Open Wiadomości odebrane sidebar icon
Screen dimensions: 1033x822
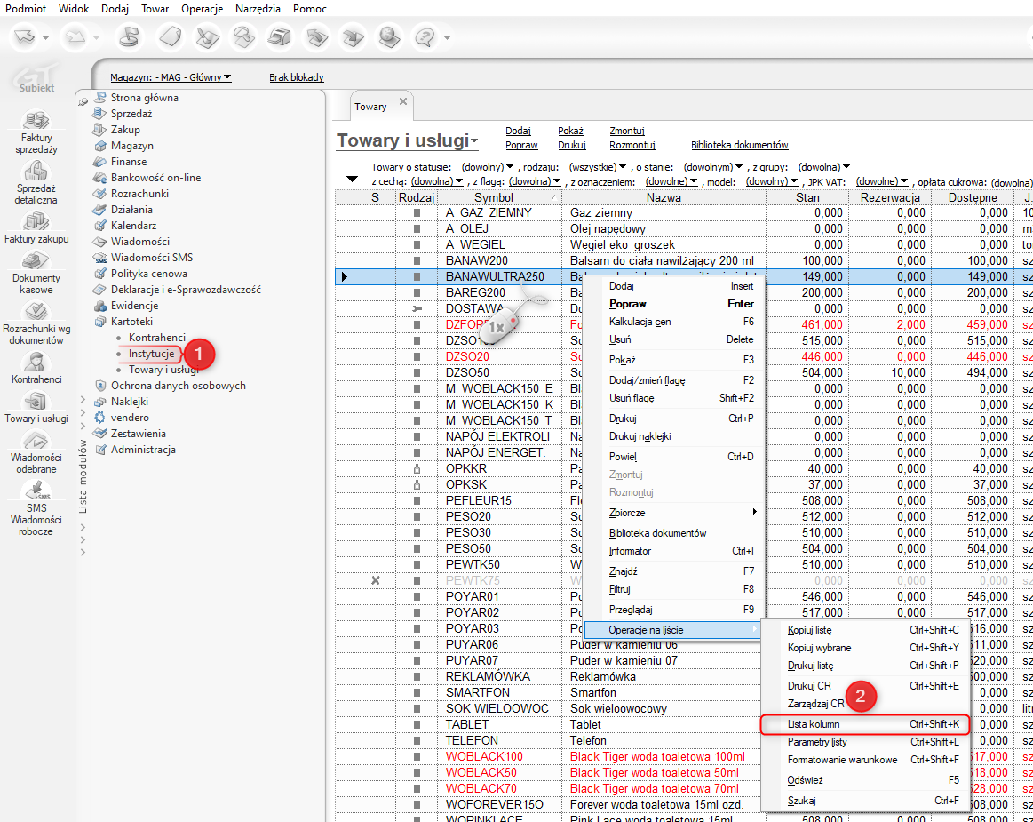tap(36, 441)
